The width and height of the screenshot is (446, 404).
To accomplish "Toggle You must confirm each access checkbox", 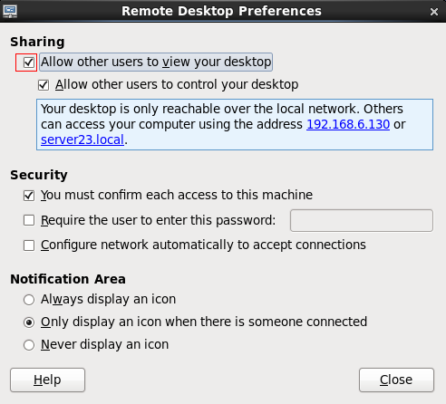I will click(29, 196).
